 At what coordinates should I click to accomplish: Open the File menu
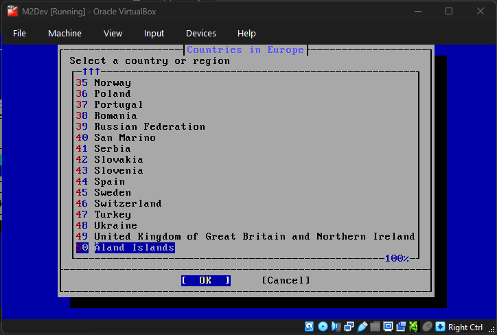(x=19, y=33)
